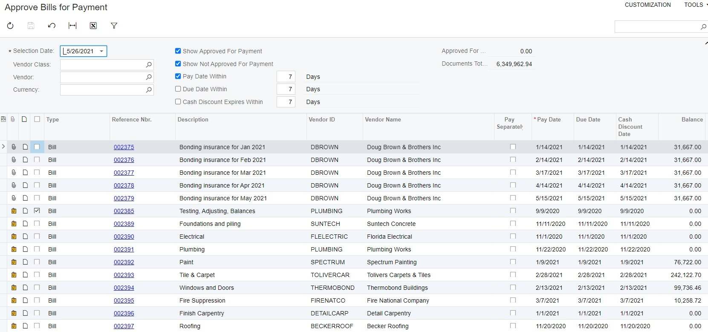Click the Fit to Screen column icon
Screen dimensions: 708x332
[x=72, y=26]
